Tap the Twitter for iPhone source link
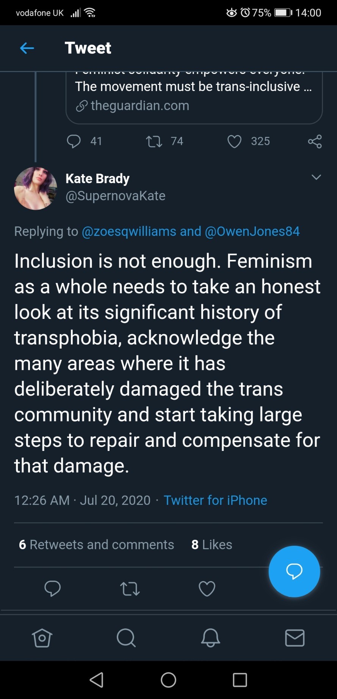 tap(215, 500)
